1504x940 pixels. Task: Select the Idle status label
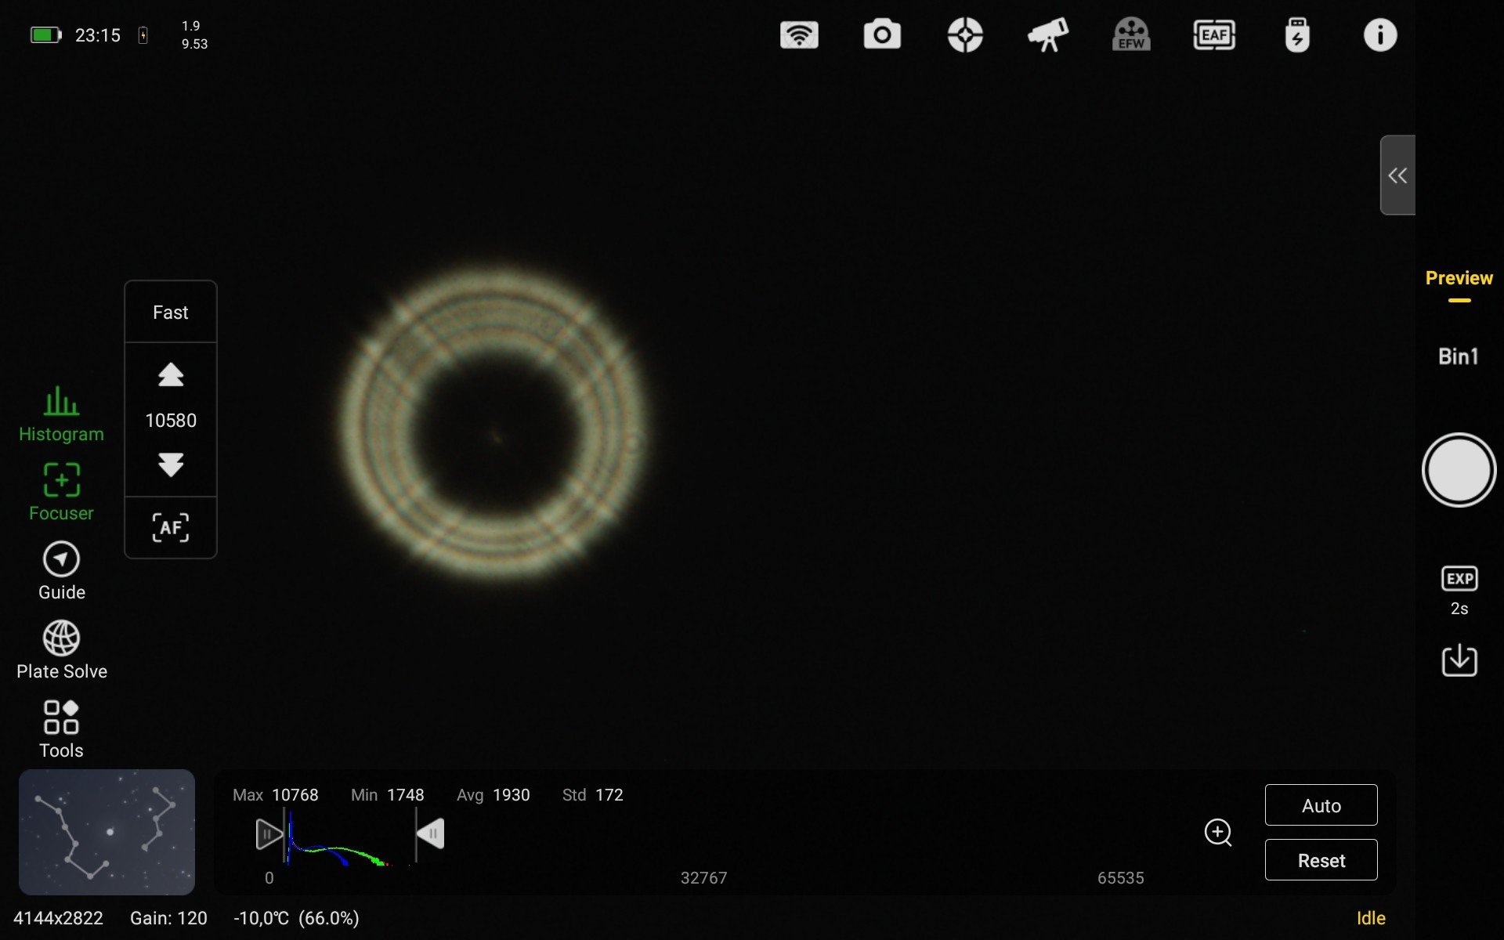(1371, 918)
